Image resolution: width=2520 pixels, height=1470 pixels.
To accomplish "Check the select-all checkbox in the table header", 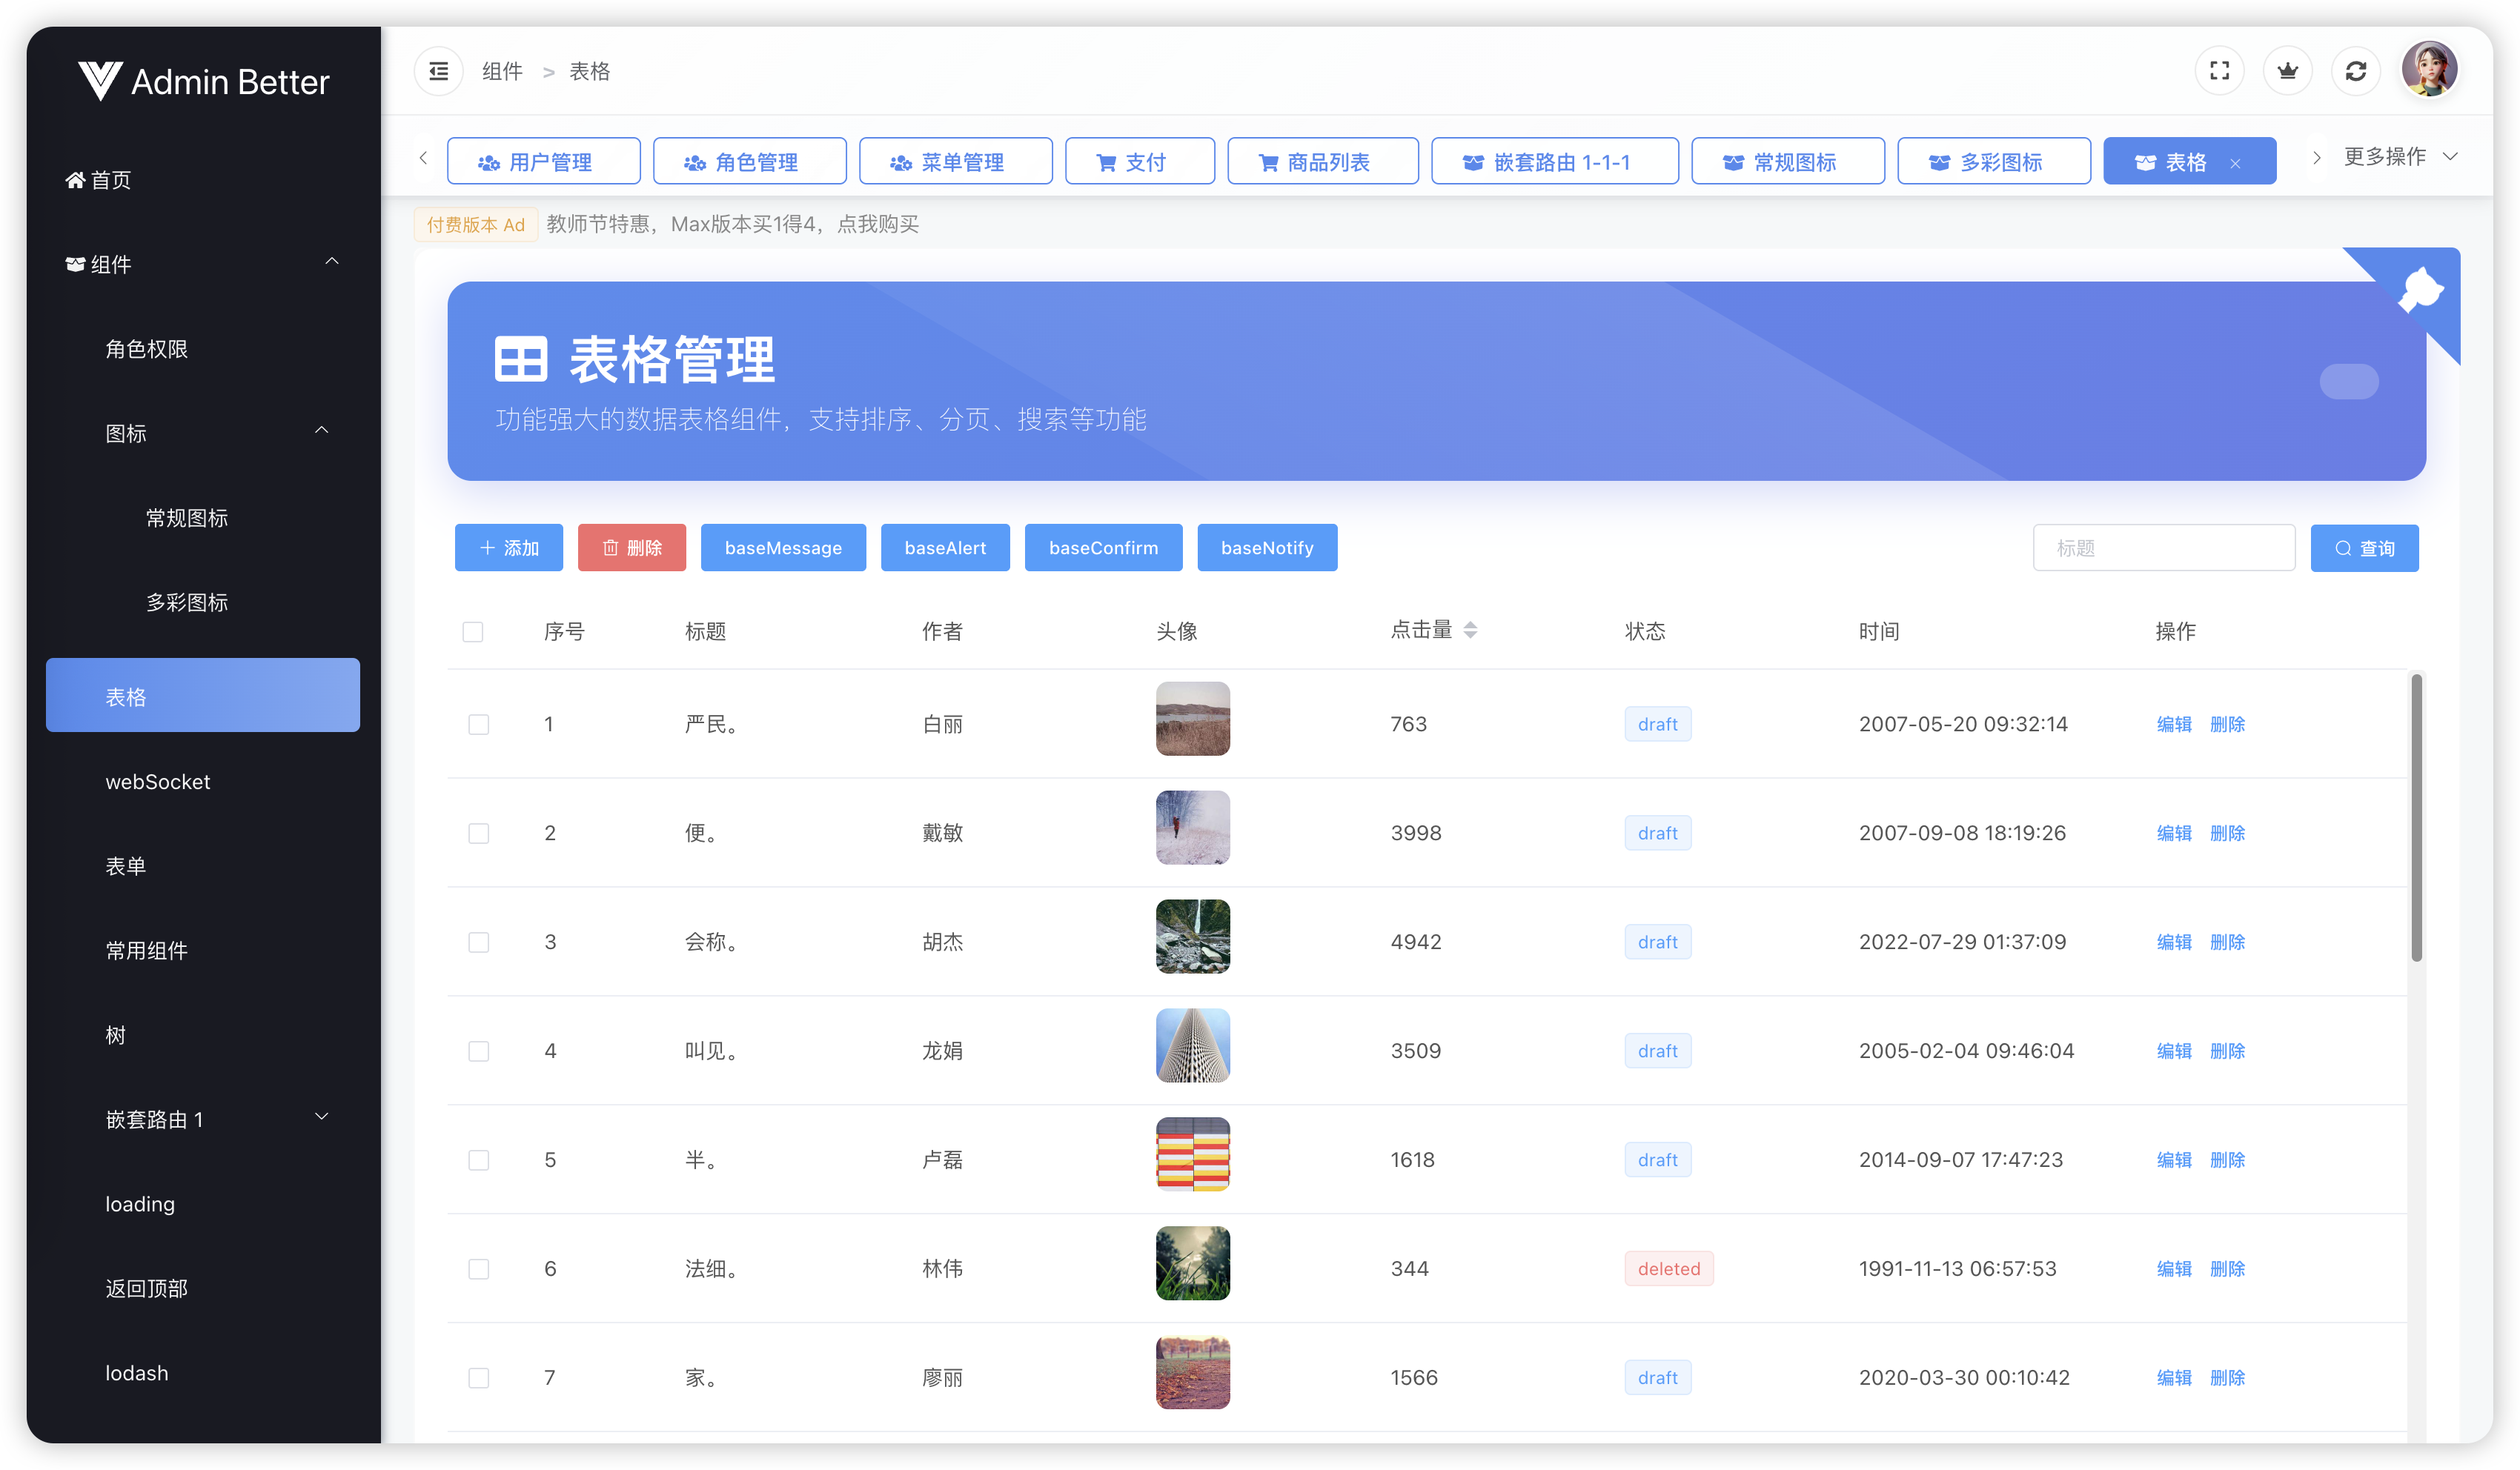I will tap(473, 632).
